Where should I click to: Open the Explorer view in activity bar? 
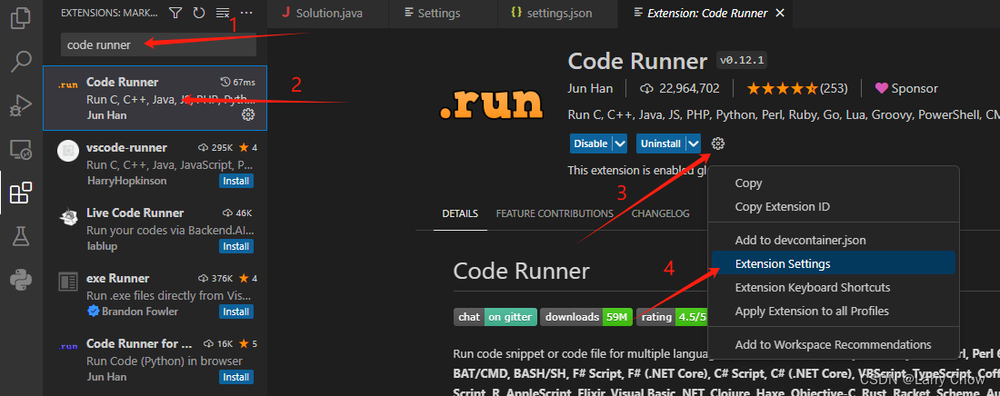pos(21,18)
